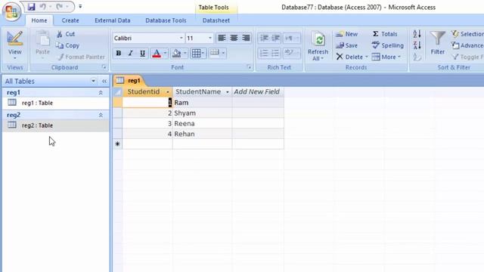
Task: Open Delete dropdown arrow
Action: coord(366,57)
